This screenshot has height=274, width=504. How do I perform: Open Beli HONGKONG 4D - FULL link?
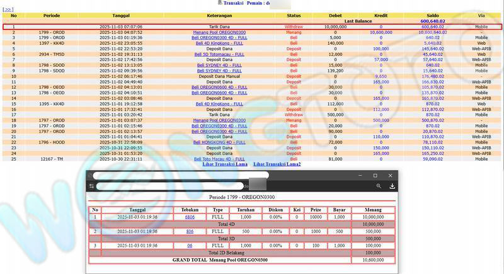[x=219, y=142]
